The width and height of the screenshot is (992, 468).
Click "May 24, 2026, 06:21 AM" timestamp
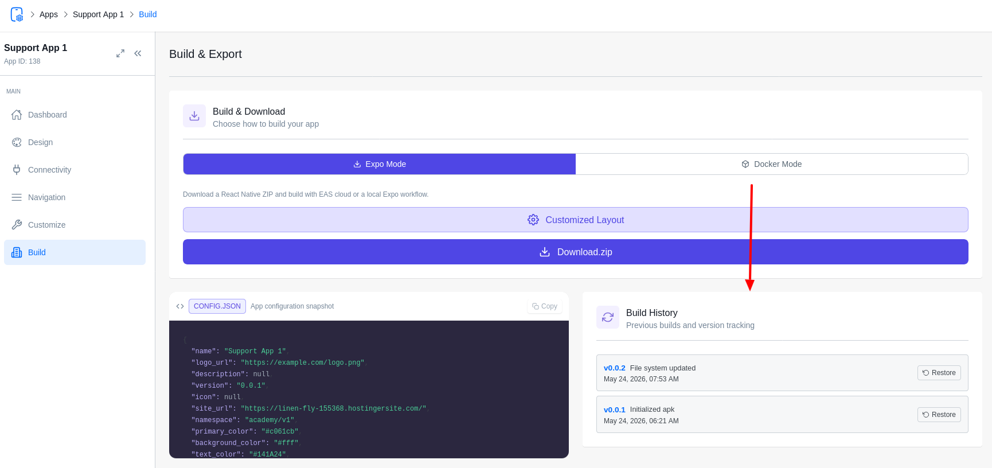click(x=641, y=421)
